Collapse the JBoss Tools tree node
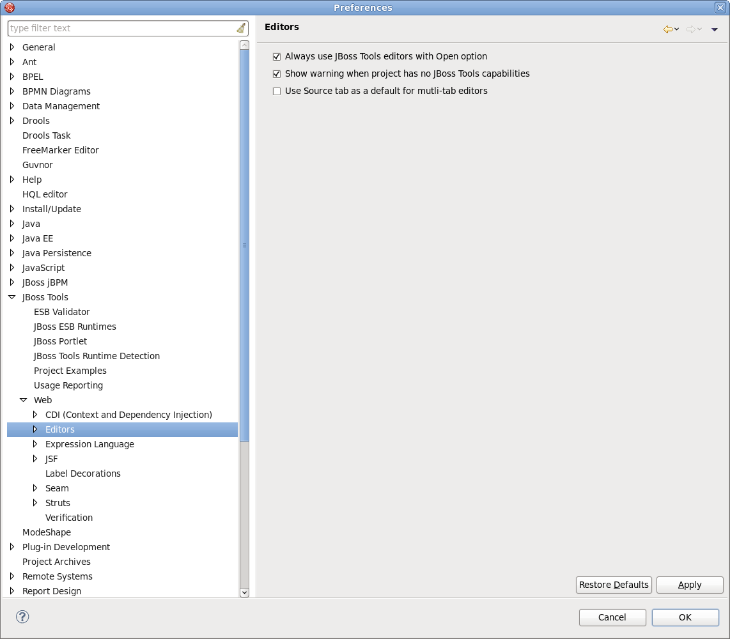Screen dimensions: 730x639 pos(12,297)
